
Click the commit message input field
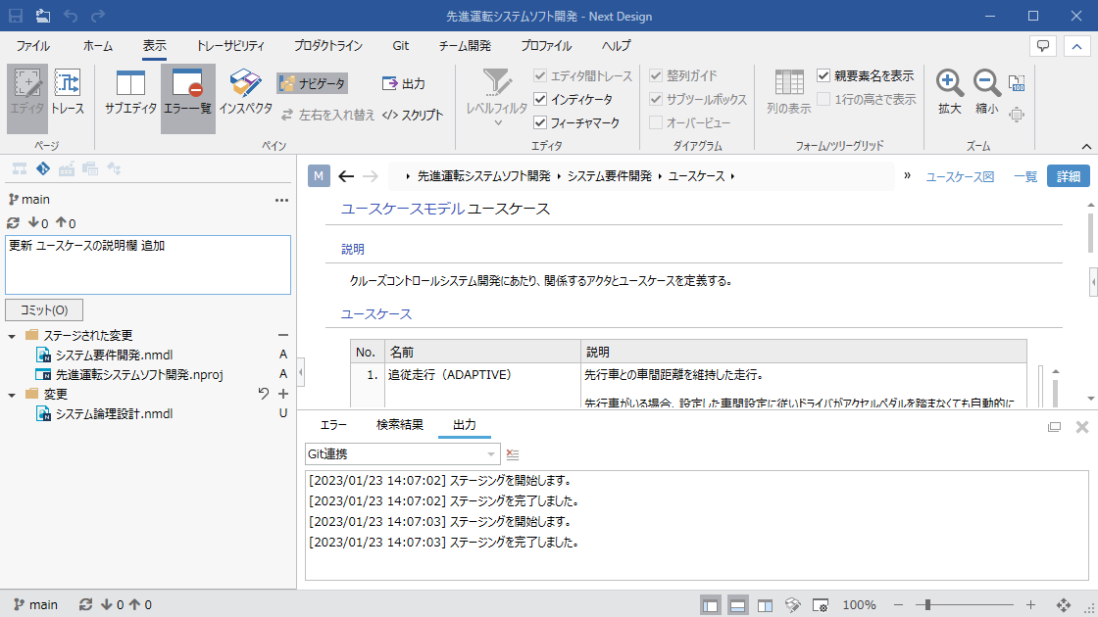(x=148, y=264)
